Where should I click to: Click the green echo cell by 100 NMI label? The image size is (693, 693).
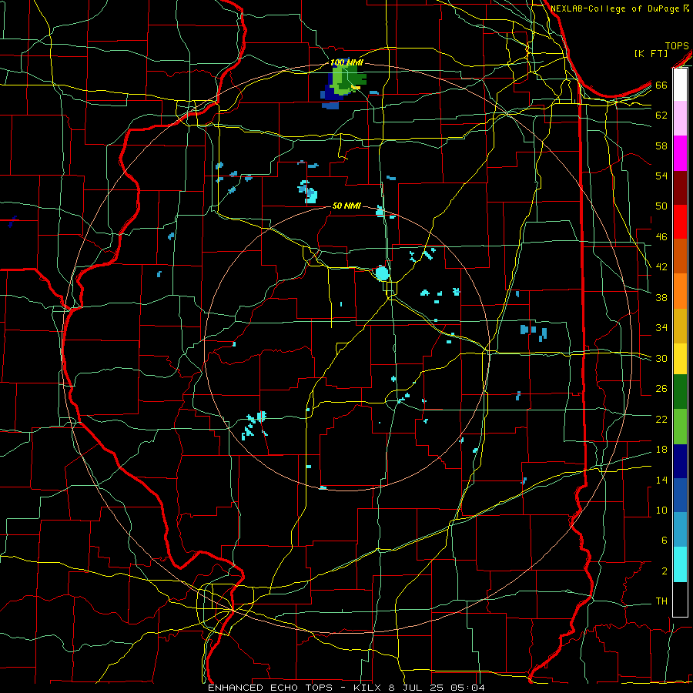click(347, 81)
